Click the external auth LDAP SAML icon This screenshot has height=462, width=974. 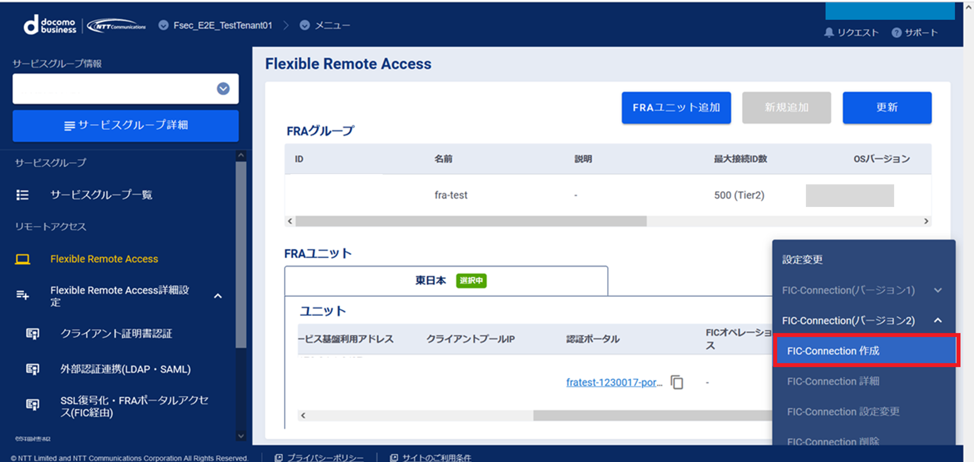click(33, 369)
